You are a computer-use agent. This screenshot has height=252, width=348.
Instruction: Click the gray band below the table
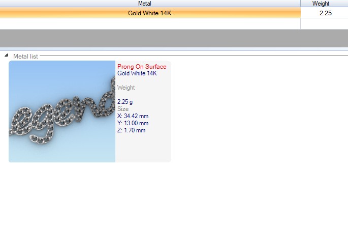(x=174, y=38)
